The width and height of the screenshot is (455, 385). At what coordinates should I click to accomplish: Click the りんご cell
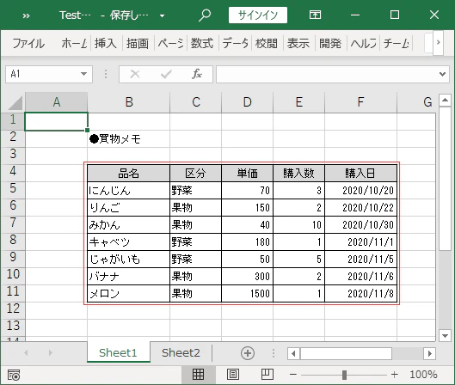pos(128,208)
